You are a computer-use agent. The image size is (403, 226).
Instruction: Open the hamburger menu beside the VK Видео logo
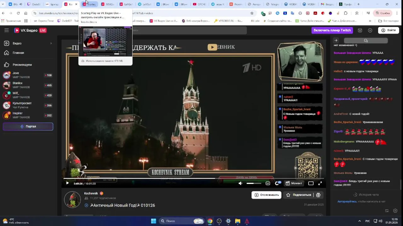tap(6, 30)
